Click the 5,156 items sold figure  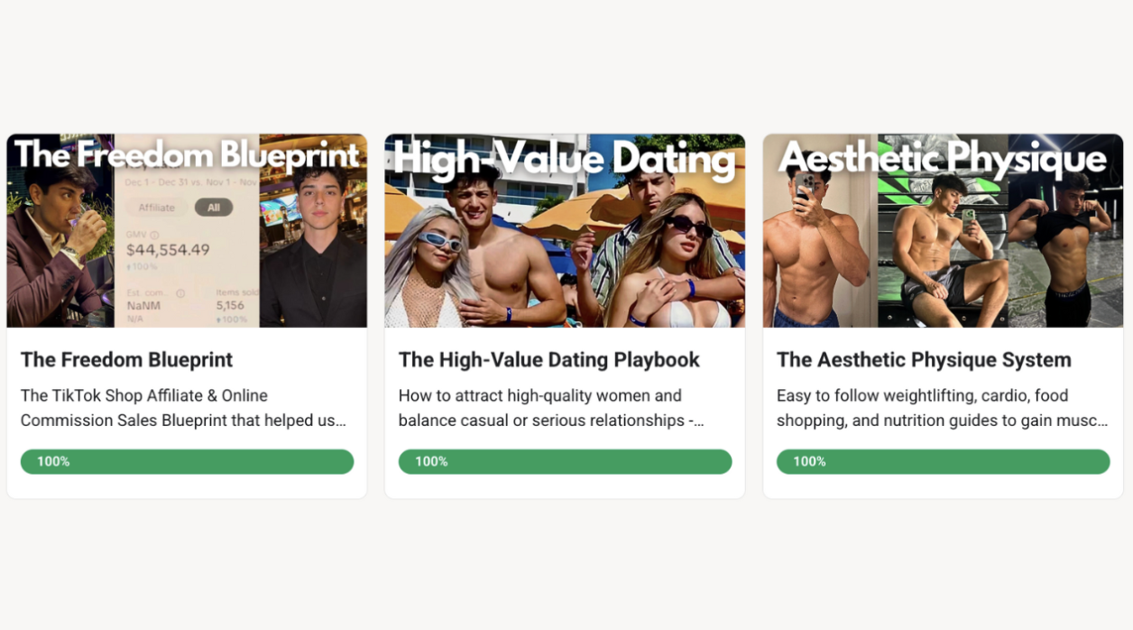click(x=232, y=306)
